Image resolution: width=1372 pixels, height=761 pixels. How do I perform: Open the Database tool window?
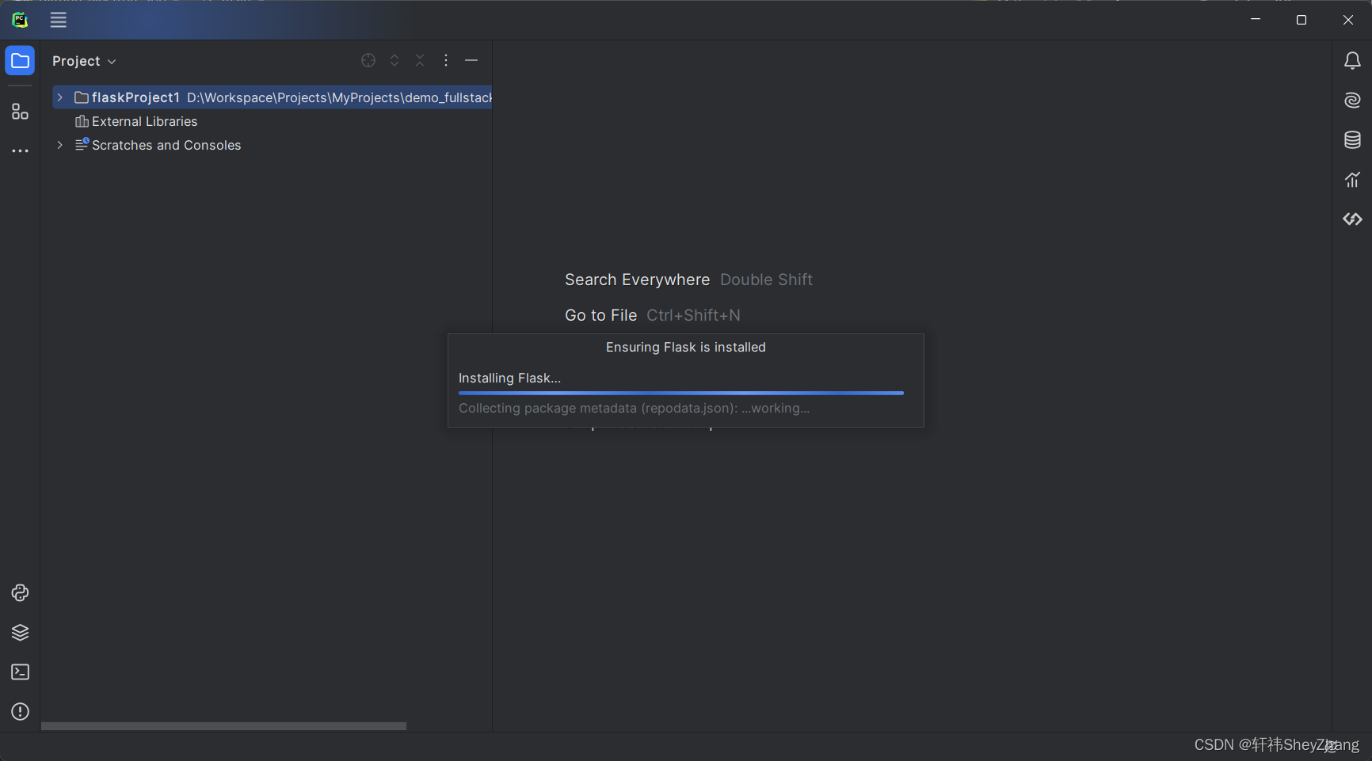[1352, 140]
